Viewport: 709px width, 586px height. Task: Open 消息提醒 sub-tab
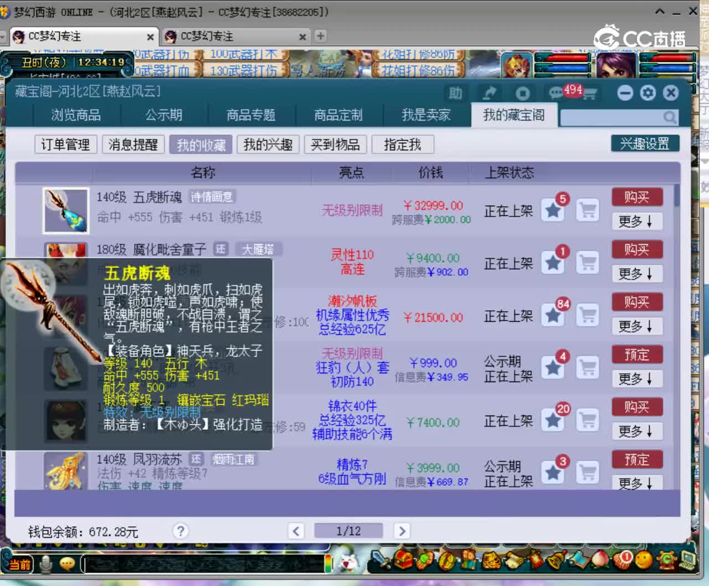pyautogui.click(x=133, y=145)
